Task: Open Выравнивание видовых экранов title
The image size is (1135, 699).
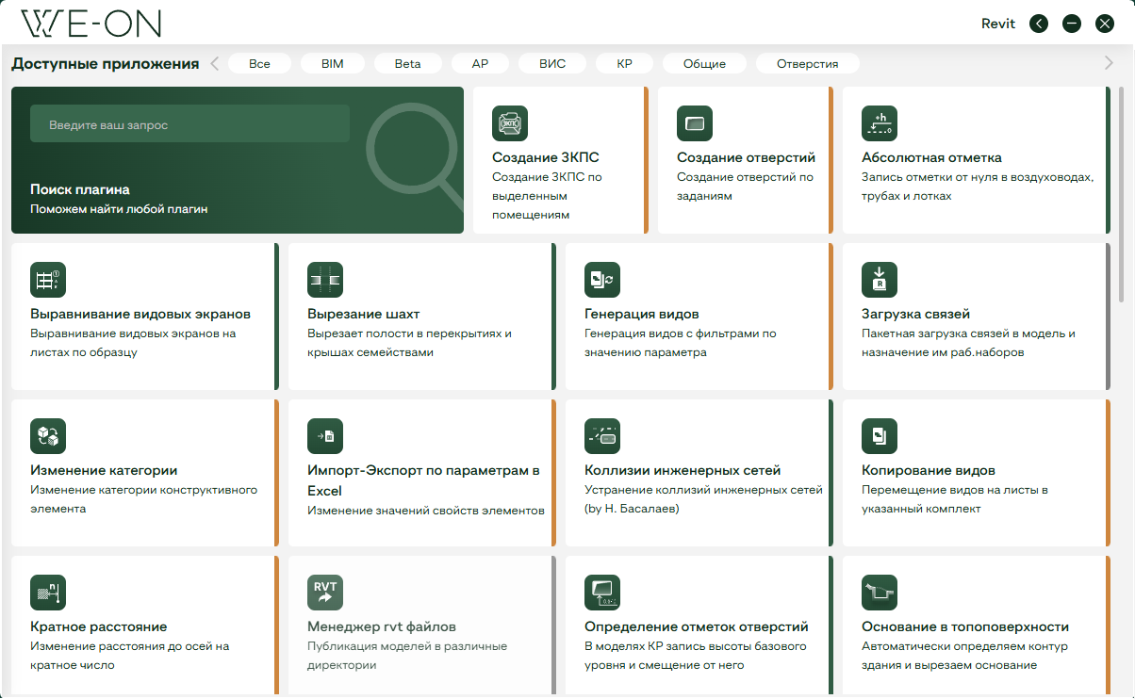Action: click(140, 314)
